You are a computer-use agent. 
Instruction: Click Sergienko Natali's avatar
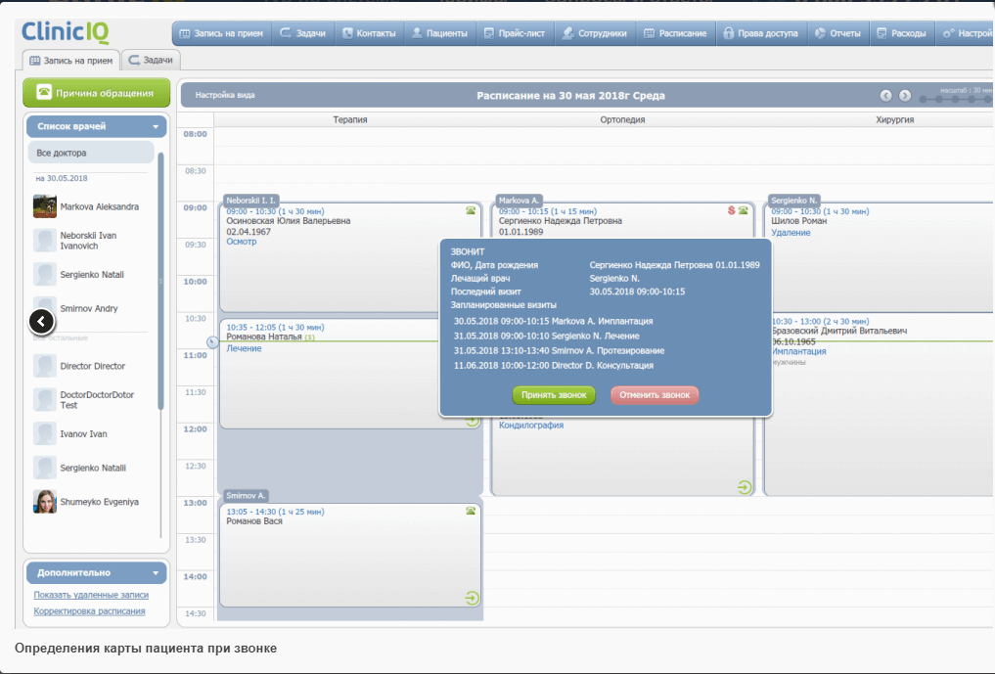point(44,275)
